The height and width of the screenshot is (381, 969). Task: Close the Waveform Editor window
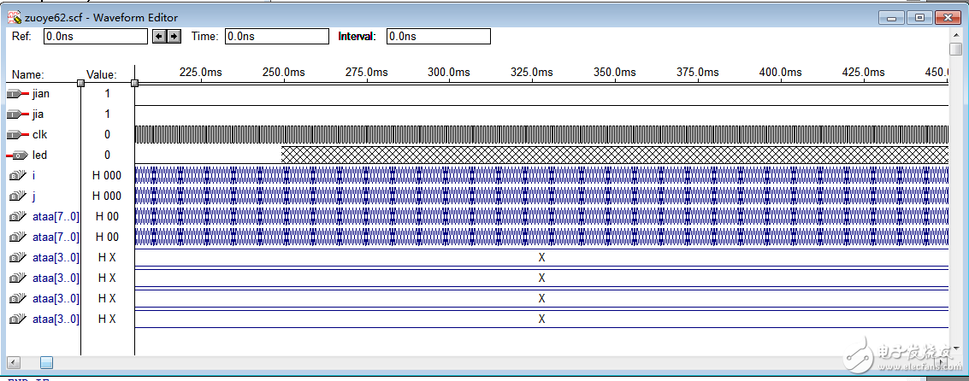click(x=948, y=17)
